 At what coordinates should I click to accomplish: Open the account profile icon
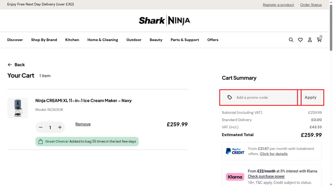click(x=310, y=39)
